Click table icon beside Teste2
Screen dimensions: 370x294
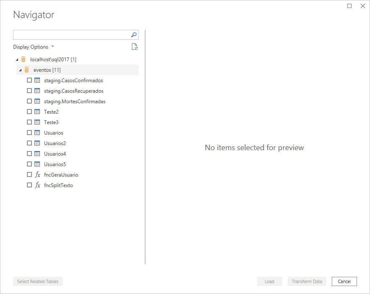[x=37, y=112]
